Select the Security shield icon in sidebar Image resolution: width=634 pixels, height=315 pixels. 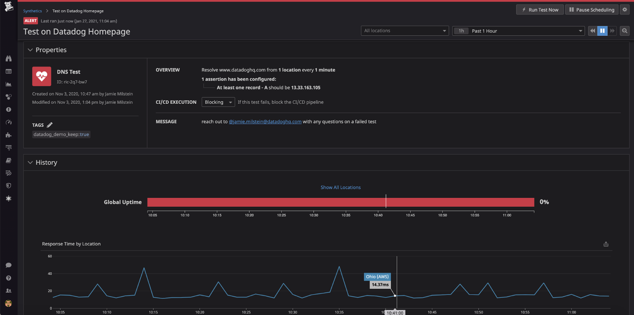(9, 185)
